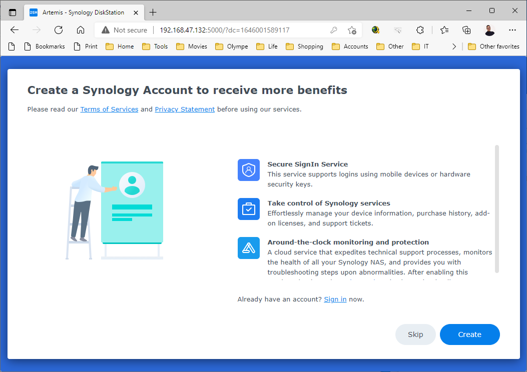This screenshot has width=527, height=372.
Task: Click the benefits list scrollbar
Action: pyautogui.click(x=497, y=209)
